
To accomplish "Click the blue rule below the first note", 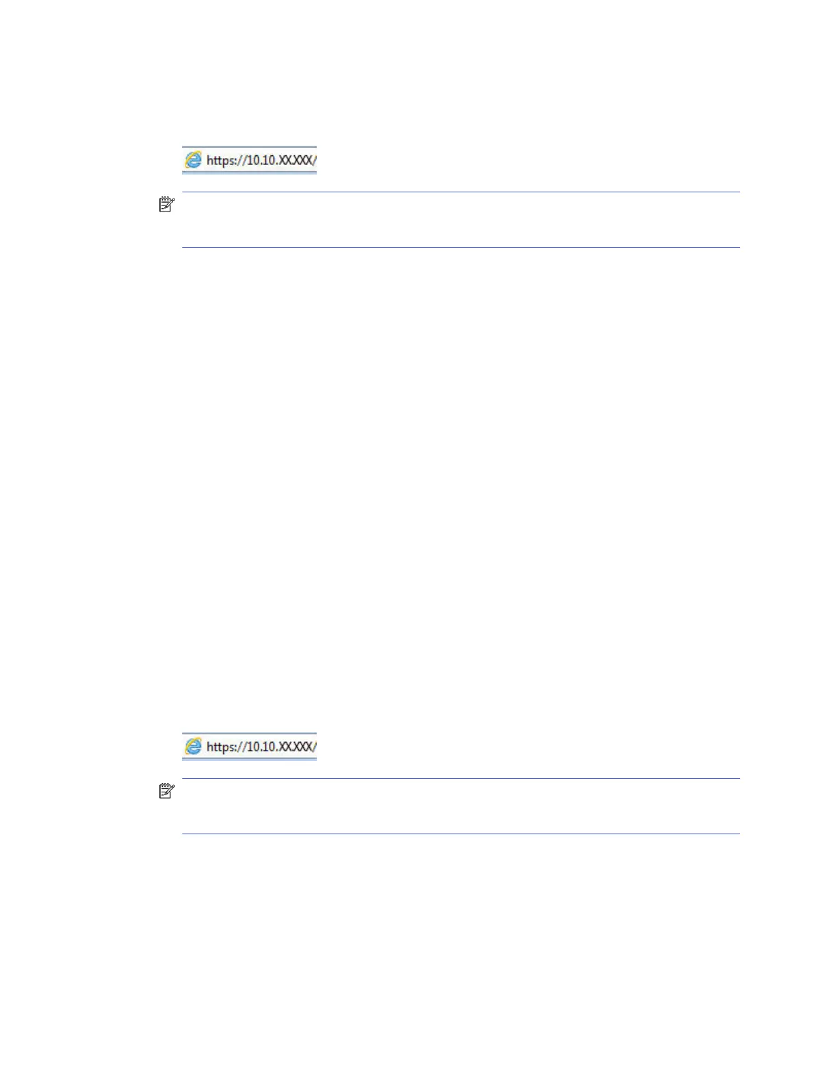I will [x=461, y=247].
